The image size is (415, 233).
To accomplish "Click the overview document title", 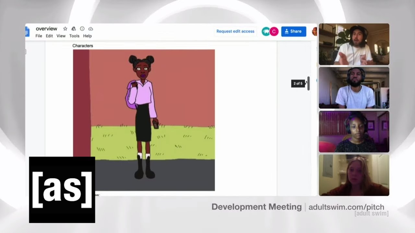I will pyautogui.click(x=46, y=29).
